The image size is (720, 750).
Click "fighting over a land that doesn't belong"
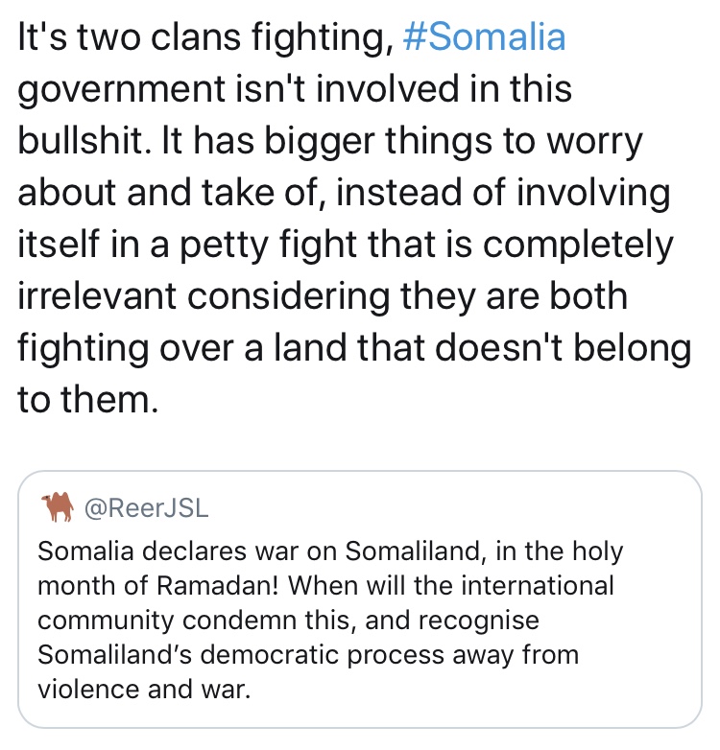[354, 348]
